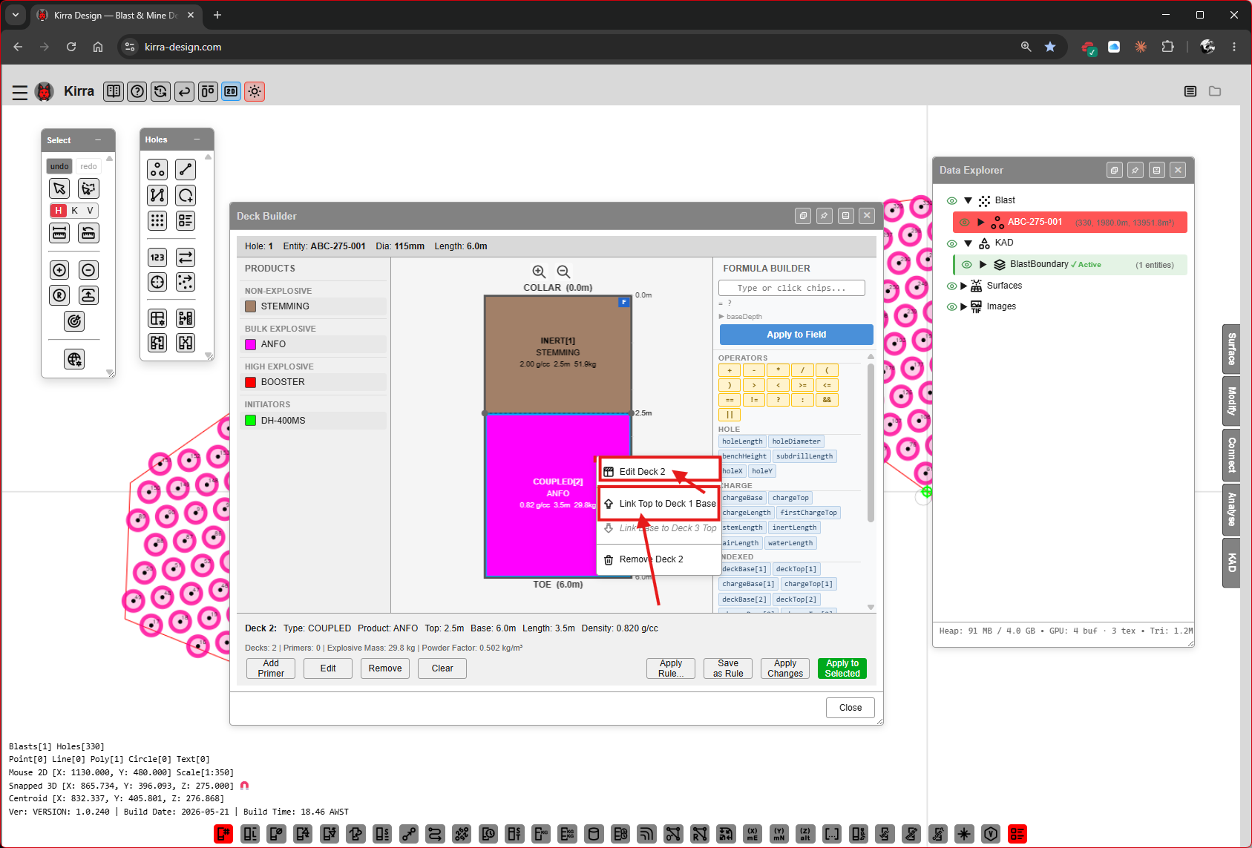Viewport: 1252px width, 848px height.
Task: Click the Clear button in Deck Builder
Action: [442, 668]
